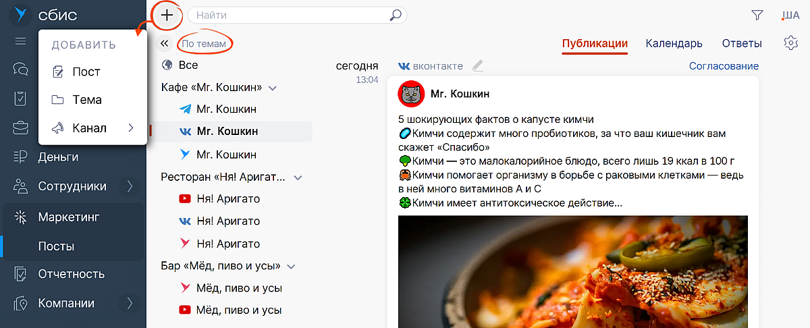The image size is (810, 328).
Task: Switch to the Ответы tab
Action: 742,43
